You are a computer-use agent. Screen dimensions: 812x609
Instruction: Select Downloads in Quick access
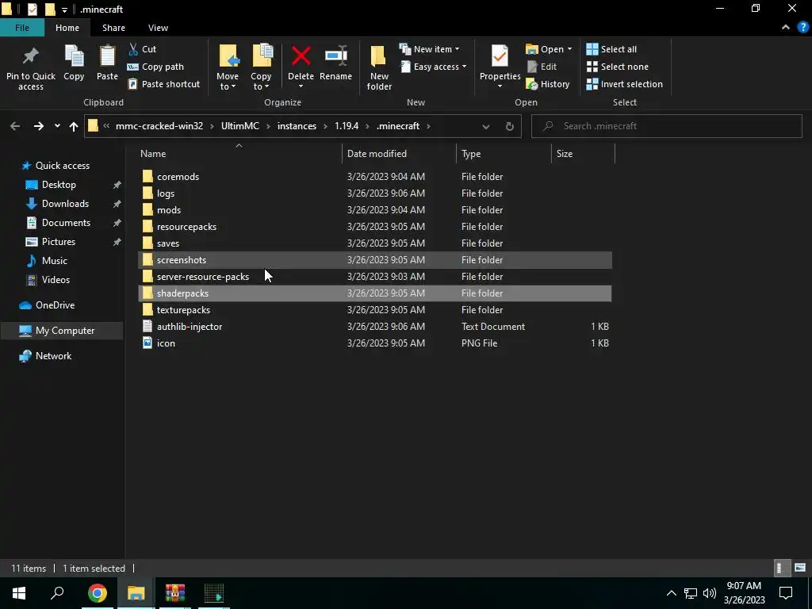65,204
